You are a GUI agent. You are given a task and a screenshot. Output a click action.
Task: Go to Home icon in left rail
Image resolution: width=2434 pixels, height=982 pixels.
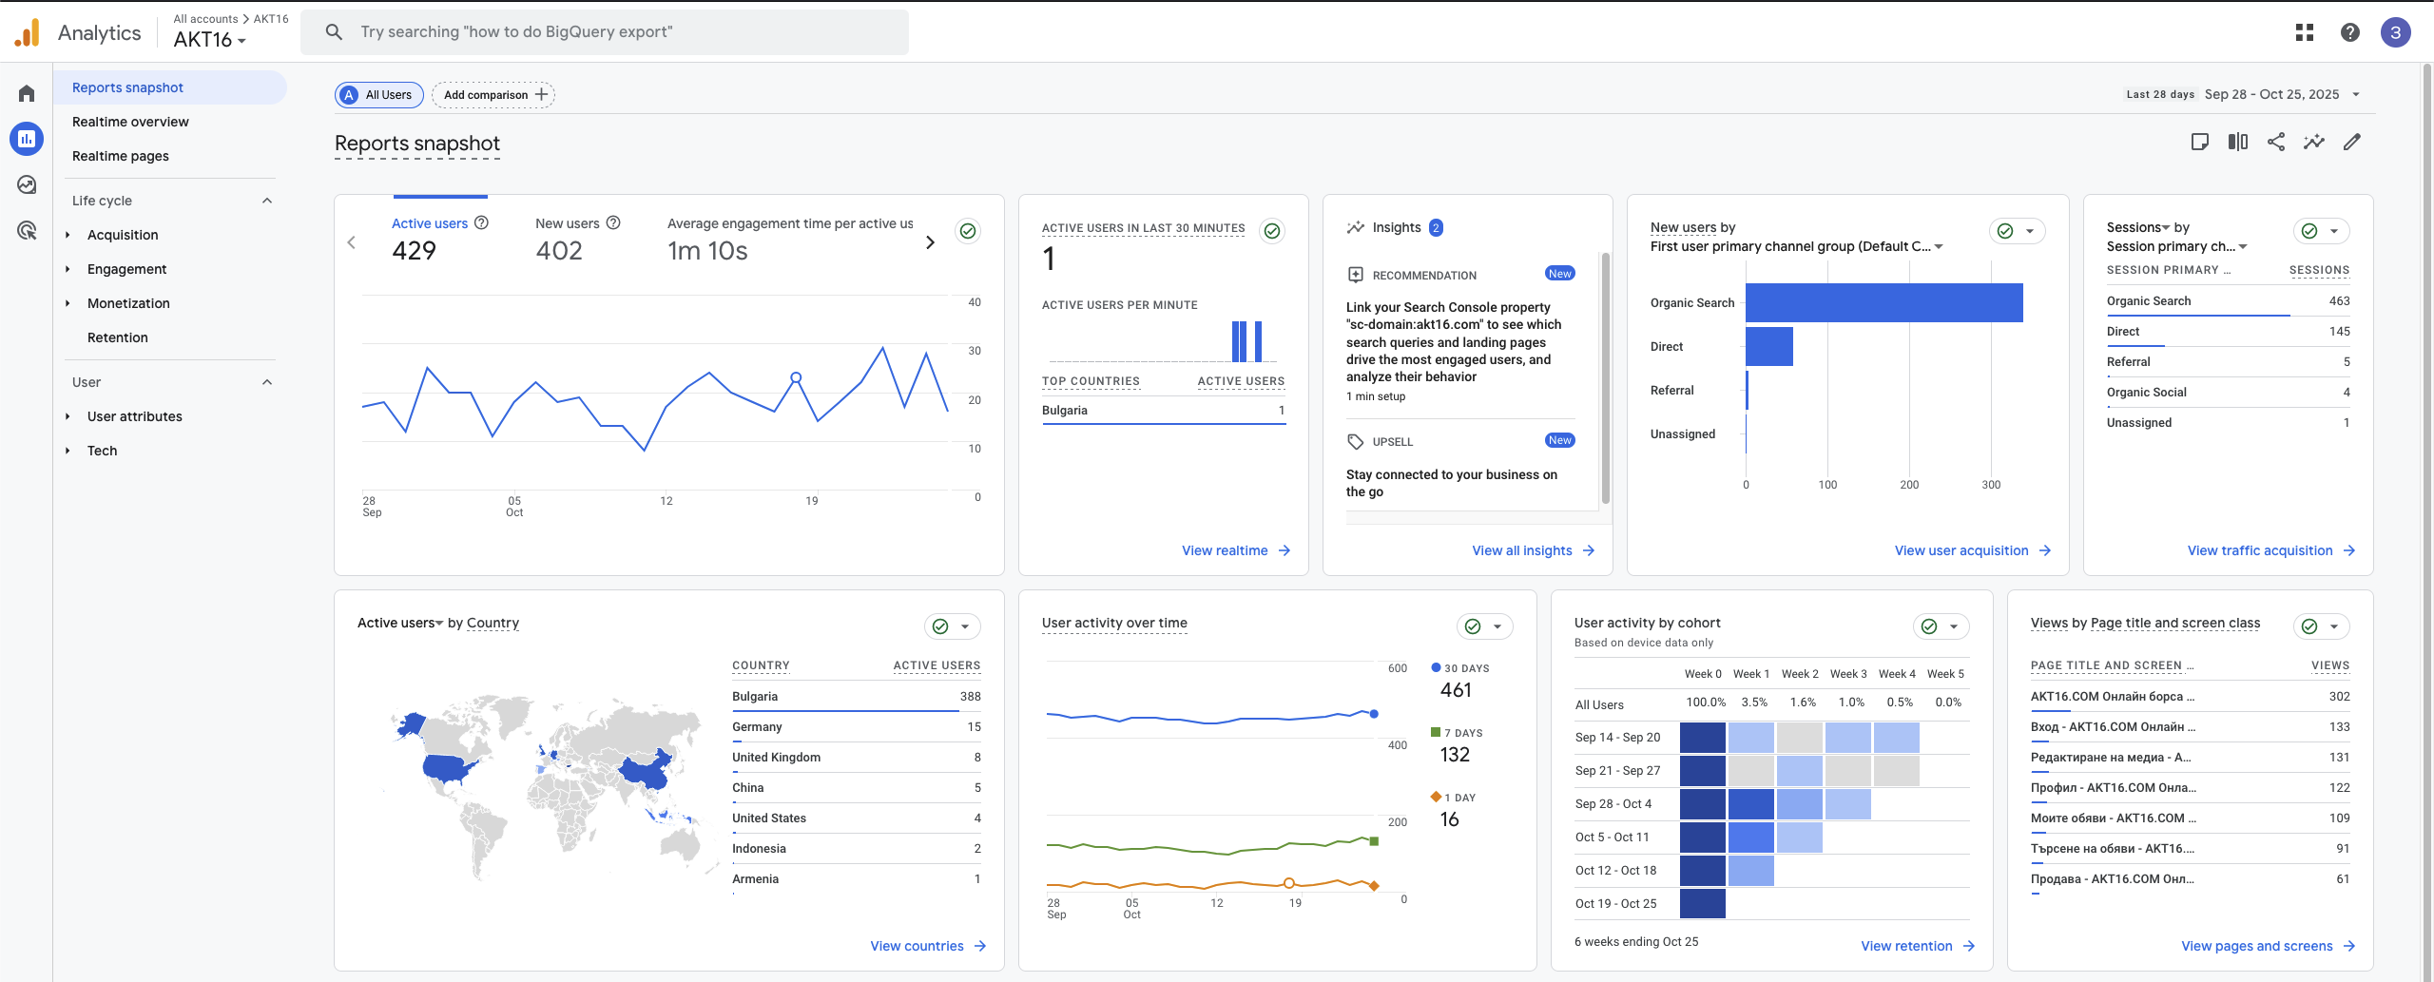click(27, 93)
